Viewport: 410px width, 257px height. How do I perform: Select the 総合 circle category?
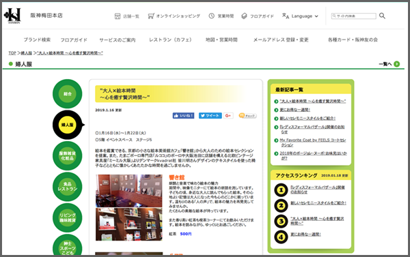[x=68, y=93]
